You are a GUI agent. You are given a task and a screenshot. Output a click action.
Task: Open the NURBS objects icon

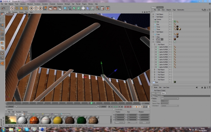[74, 8]
